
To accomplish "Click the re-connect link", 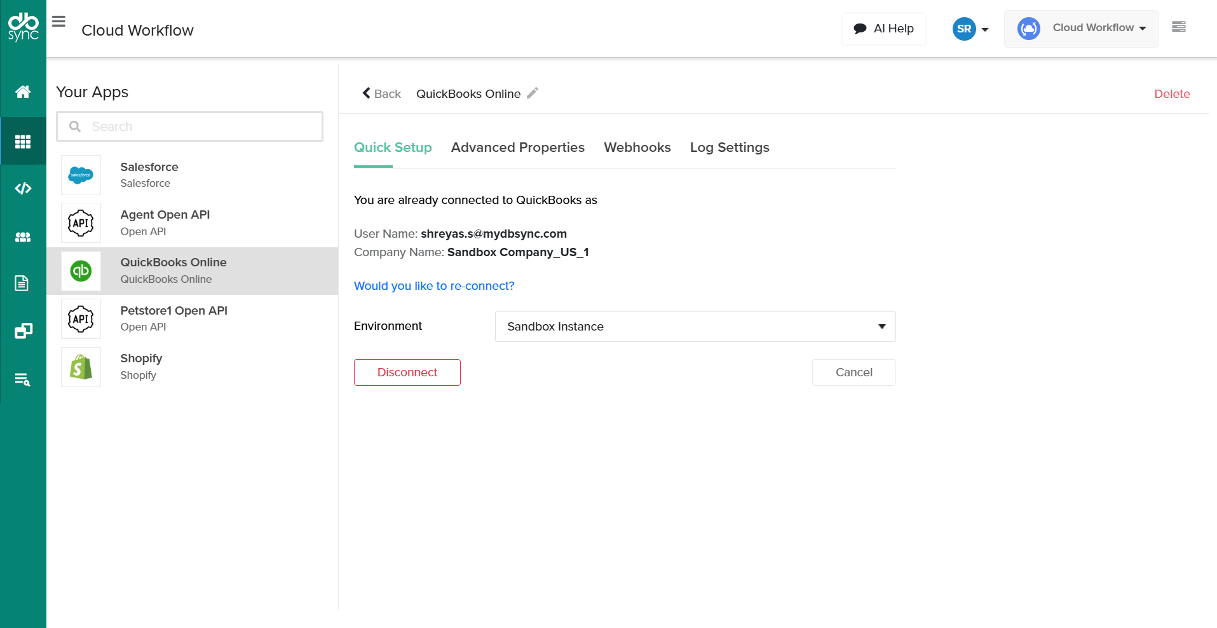I will 434,286.
